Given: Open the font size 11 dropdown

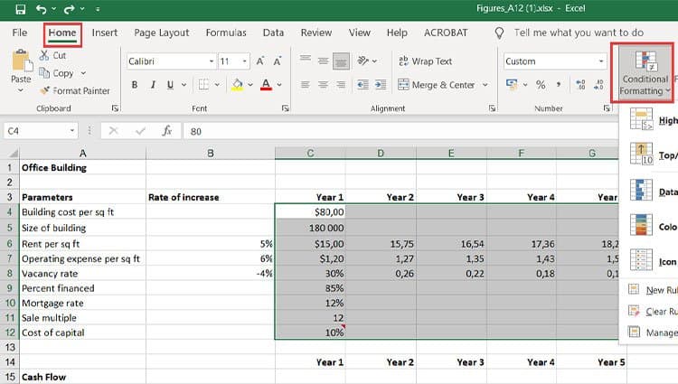Looking at the screenshot, I should tap(245, 61).
